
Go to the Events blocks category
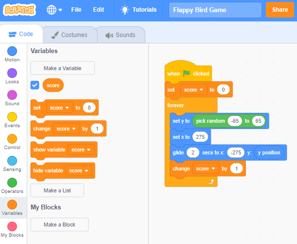tap(12, 117)
